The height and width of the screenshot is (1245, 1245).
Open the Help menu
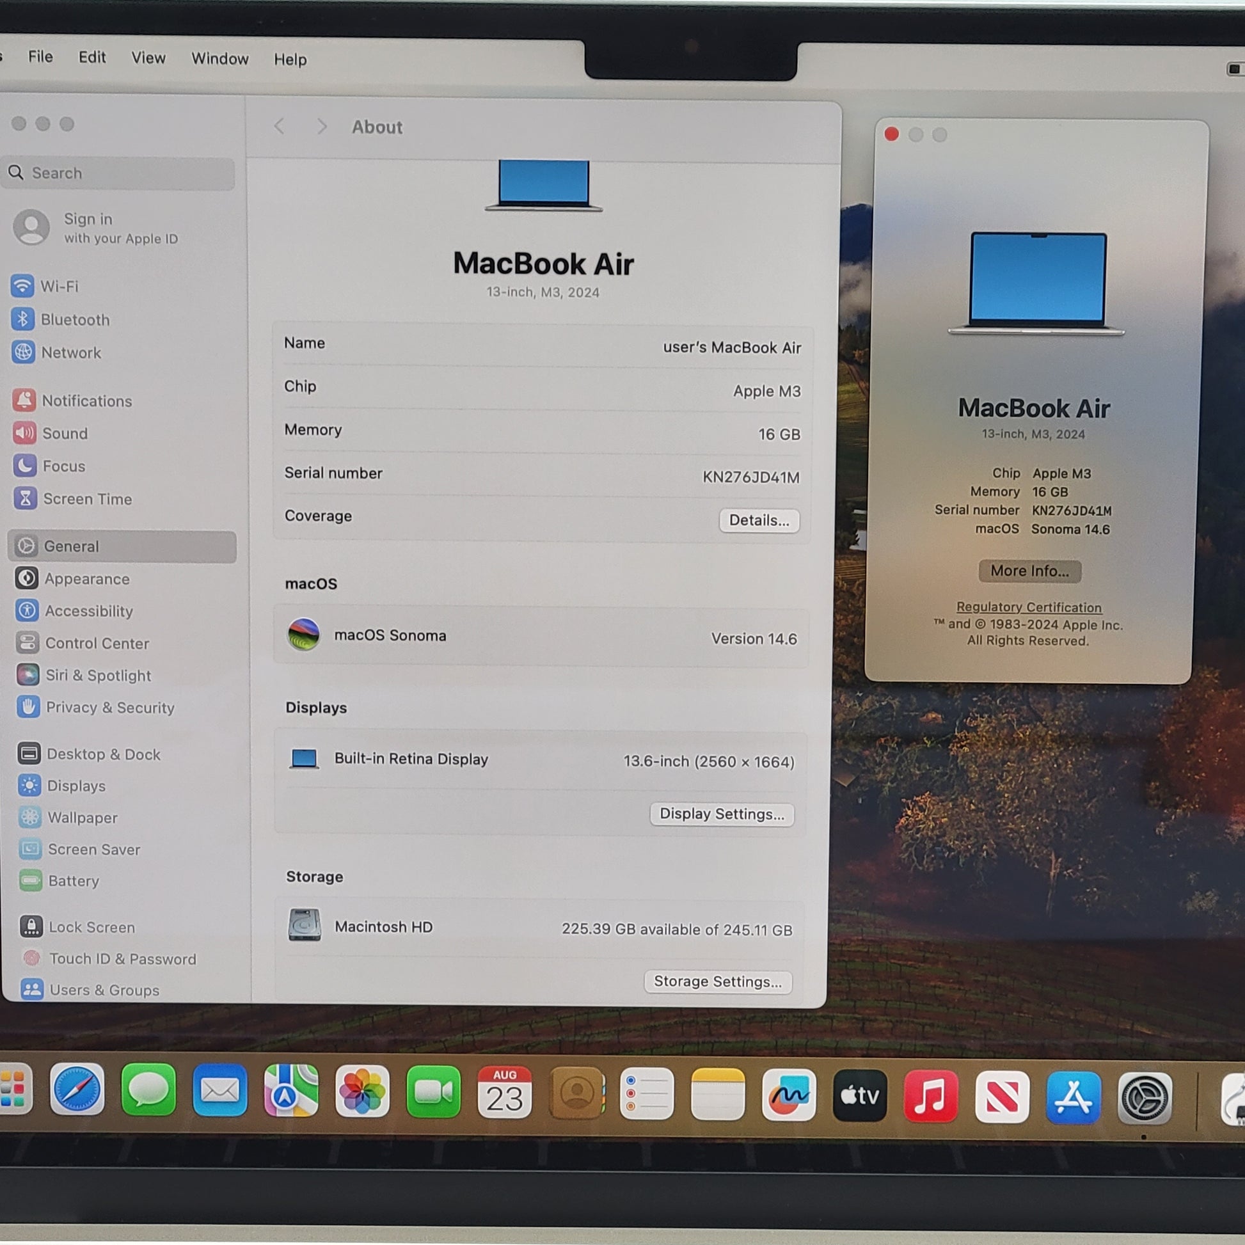[x=290, y=59]
